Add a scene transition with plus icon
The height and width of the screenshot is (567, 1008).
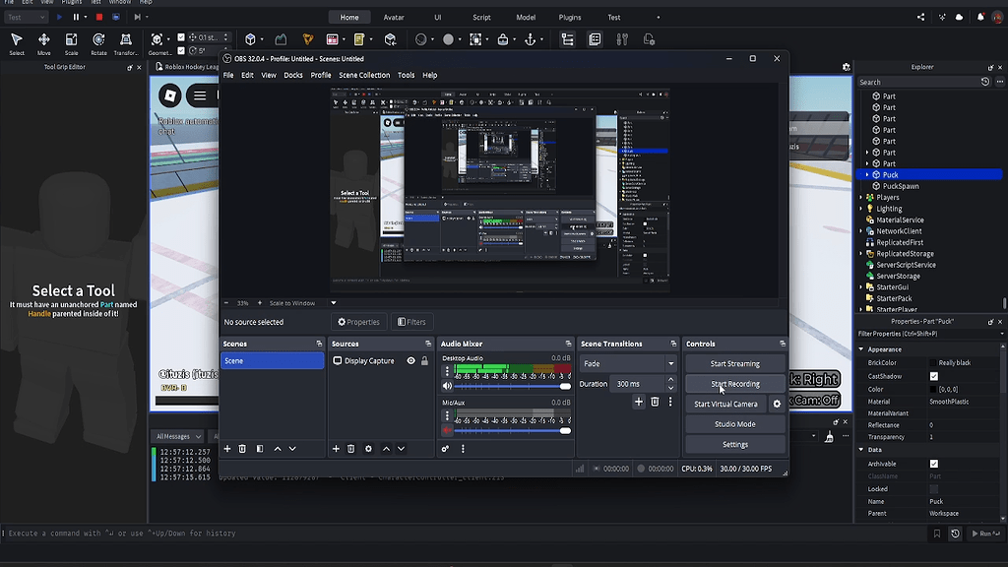click(638, 402)
